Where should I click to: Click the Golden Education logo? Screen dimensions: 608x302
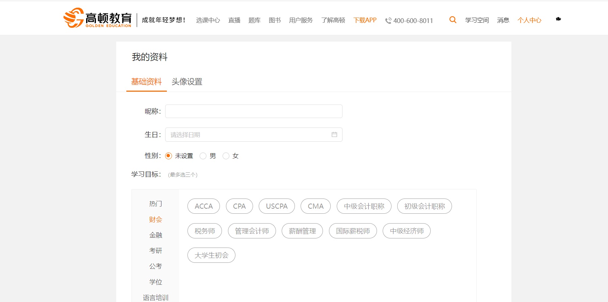tap(97, 18)
